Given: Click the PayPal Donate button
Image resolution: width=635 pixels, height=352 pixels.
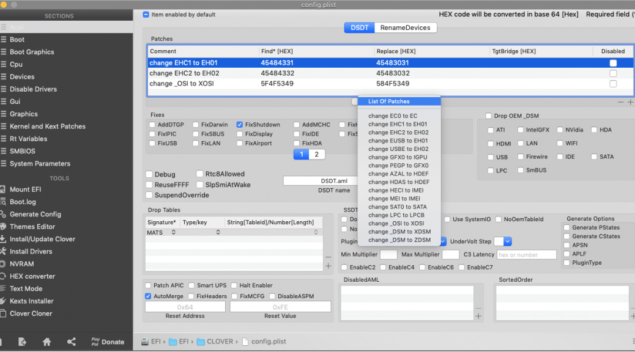Looking at the screenshot, I should pyautogui.click(x=108, y=342).
